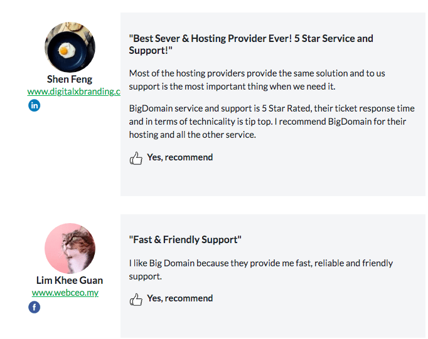This screenshot has height=339, width=428.
Task: Click Shen Feng's fried egg avatar
Action: [70, 47]
